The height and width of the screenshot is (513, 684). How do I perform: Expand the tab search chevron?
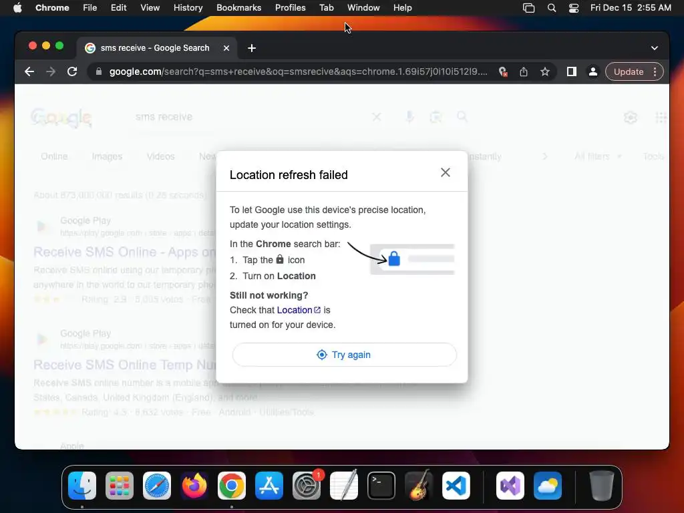coord(655,48)
